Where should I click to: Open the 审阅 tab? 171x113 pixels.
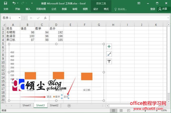pos(75,9)
